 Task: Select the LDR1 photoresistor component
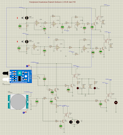[27, 18]
